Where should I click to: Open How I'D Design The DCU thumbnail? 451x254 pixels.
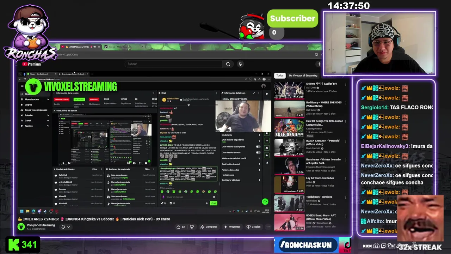click(x=289, y=128)
